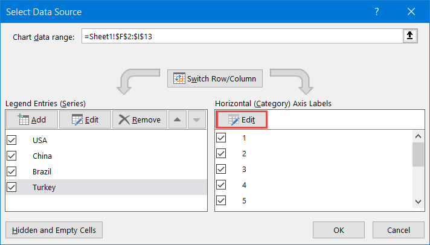Open the dialog help question mark
Image resolution: width=430 pixels, height=245 pixels.
376,11
